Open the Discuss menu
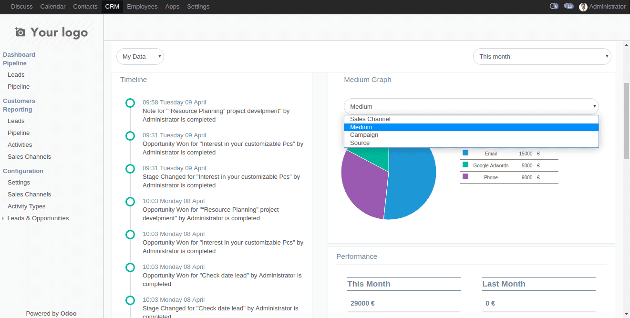630x318 pixels. [22, 7]
